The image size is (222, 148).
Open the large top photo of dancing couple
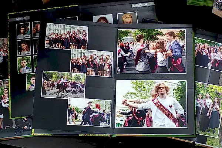[x=151, y=51]
